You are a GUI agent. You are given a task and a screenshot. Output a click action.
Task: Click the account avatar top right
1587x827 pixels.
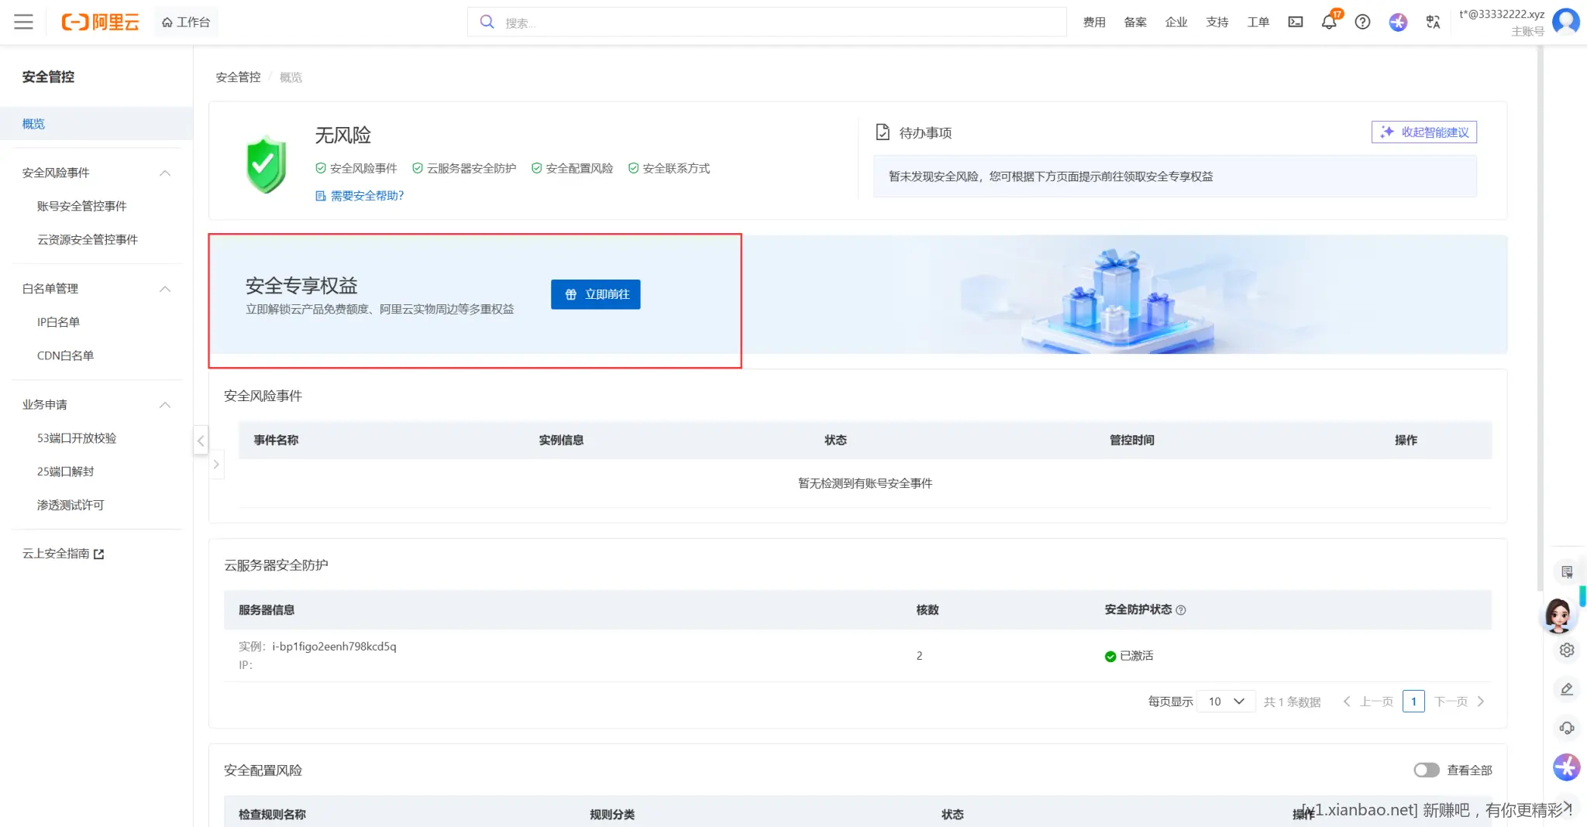tap(1566, 21)
